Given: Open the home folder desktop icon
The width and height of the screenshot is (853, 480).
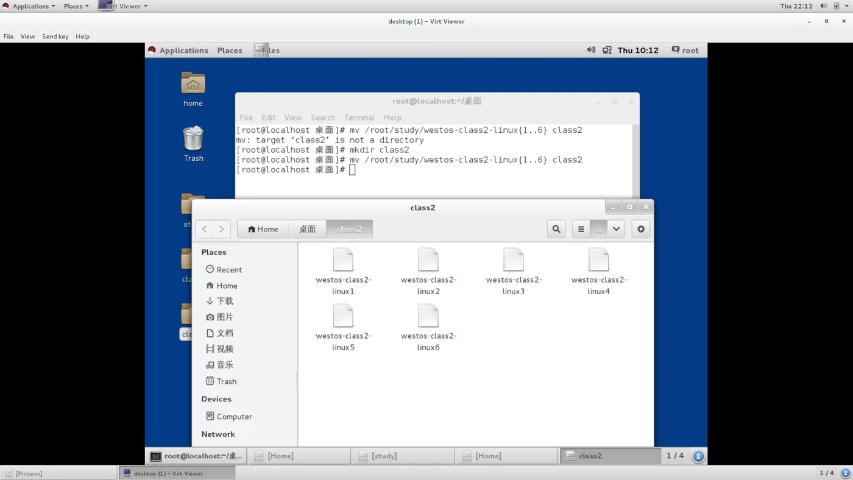Looking at the screenshot, I should pyautogui.click(x=193, y=89).
